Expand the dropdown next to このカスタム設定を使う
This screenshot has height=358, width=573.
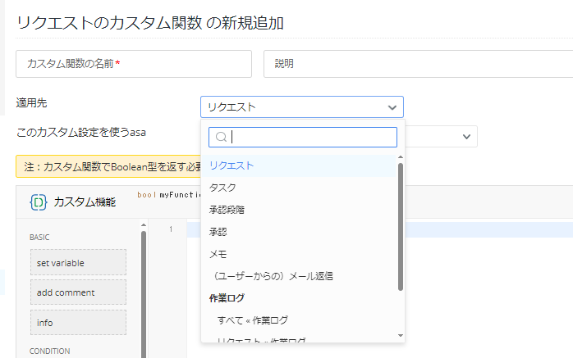(467, 136)
